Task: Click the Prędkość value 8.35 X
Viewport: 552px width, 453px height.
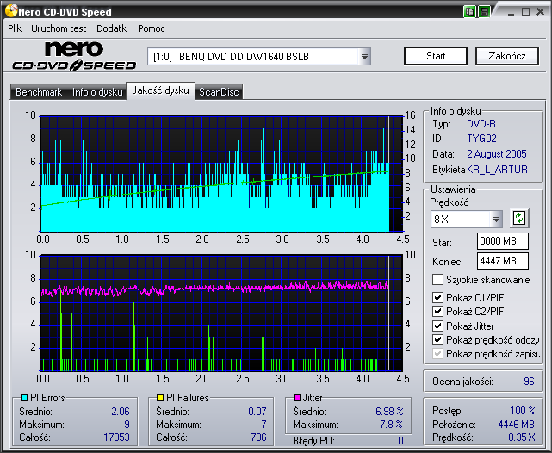Action: (521, 437)
